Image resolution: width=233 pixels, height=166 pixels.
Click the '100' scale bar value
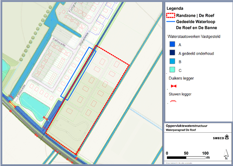(x=205, y=153)
